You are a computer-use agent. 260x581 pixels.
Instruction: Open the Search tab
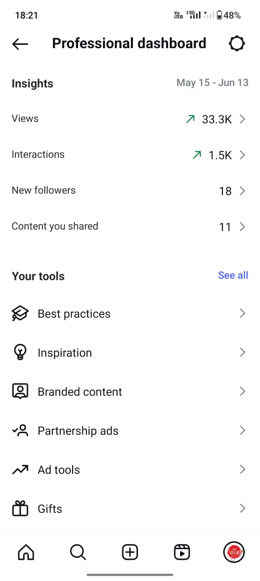[x=78, y=552]
